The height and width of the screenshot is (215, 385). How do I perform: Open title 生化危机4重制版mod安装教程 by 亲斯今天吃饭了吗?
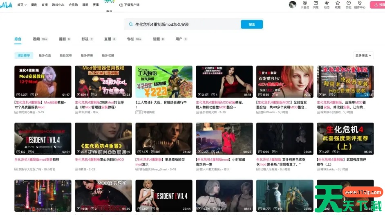(x=37, y=159)
